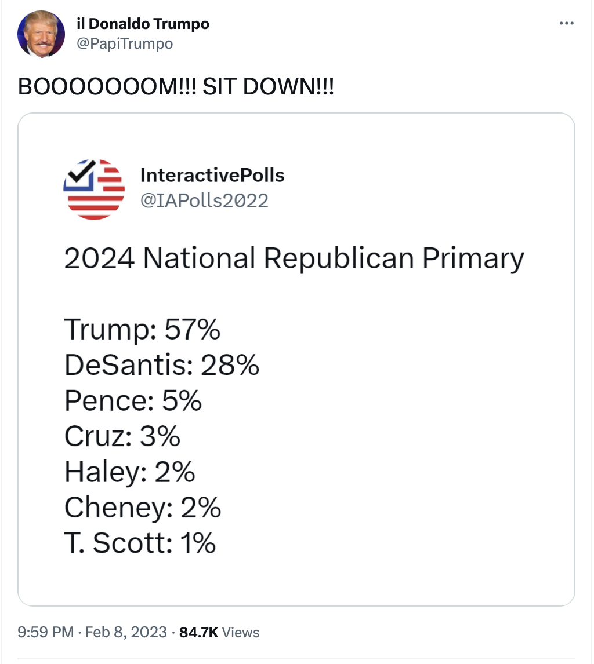
Task: Click the Cruz: 3% poll line
Action: pyautogui.click(x=122, y=436)
